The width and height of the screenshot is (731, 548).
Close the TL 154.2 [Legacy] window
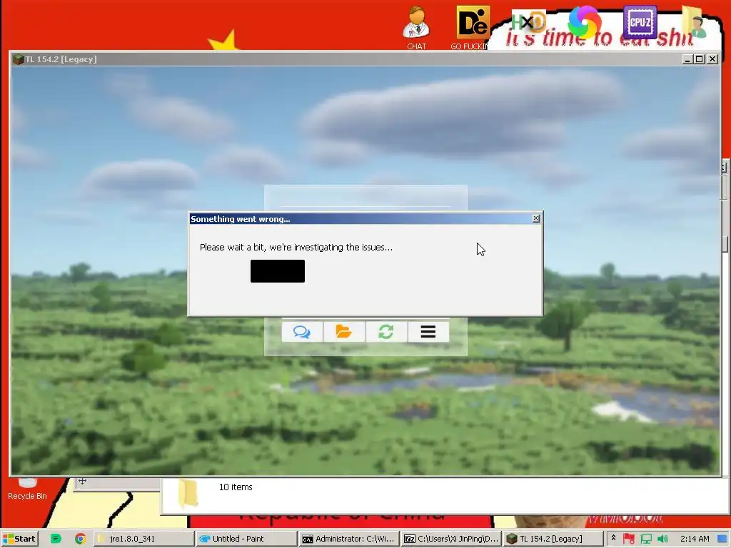pyautogui.click(x=712, y=59)
